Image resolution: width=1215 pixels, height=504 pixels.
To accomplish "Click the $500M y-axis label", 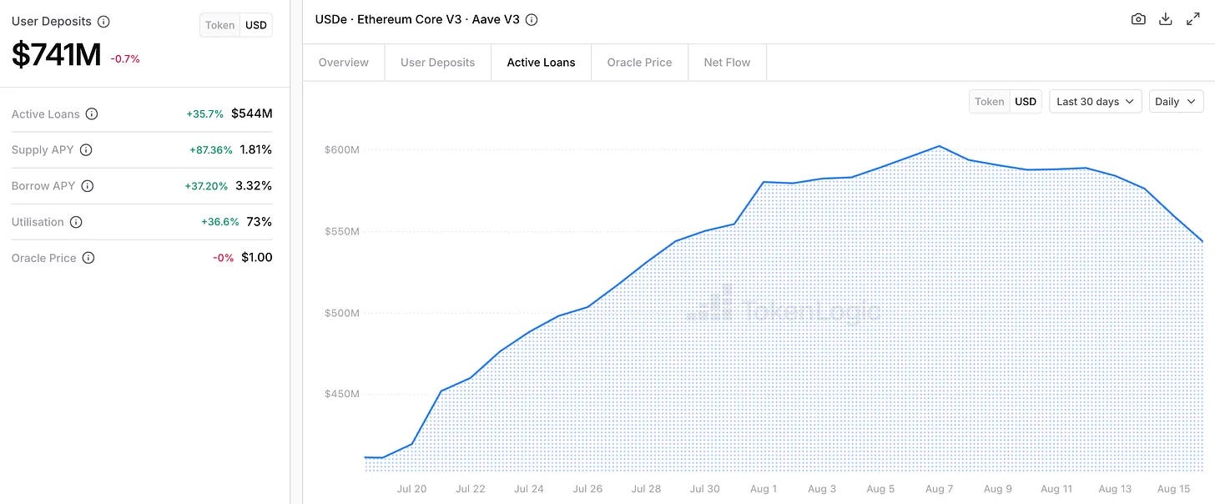I will tap(342, 313).
